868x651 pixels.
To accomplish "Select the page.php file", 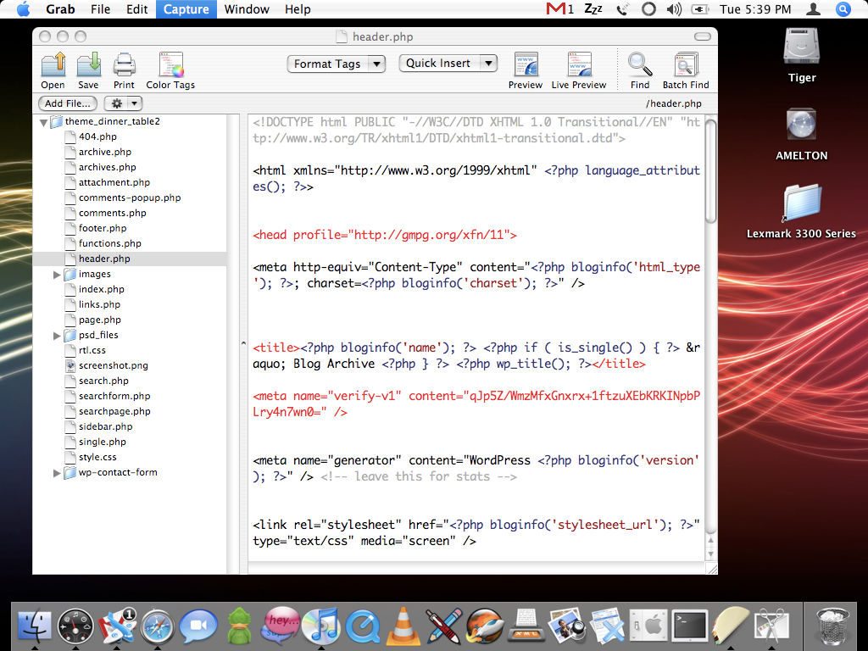I will point(100,320).
